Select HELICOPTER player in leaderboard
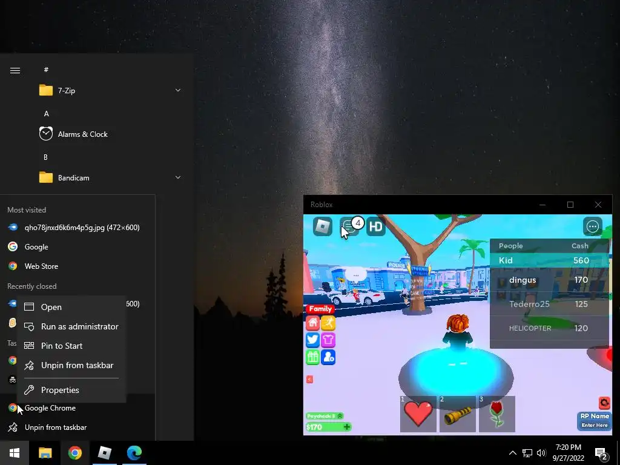The image size is (620, 465). (x=549, y=328)
